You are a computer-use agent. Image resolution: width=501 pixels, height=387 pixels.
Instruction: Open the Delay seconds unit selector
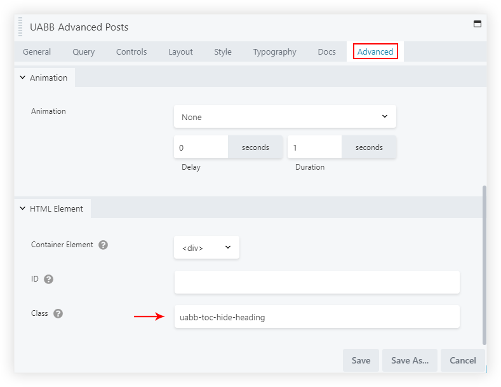click(x=255, y=147)
